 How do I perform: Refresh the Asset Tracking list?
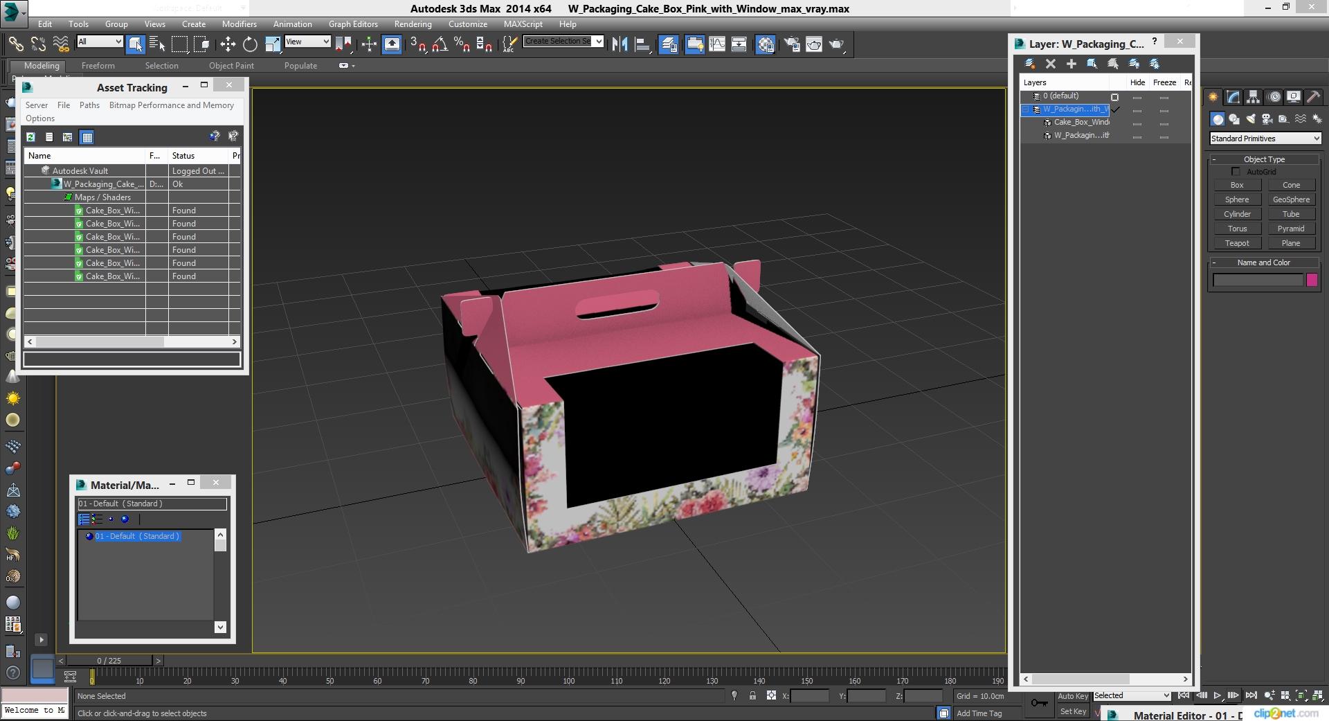(x=30, y=137)
